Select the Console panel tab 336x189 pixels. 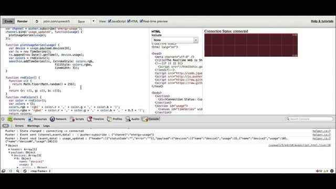(151, 119)
